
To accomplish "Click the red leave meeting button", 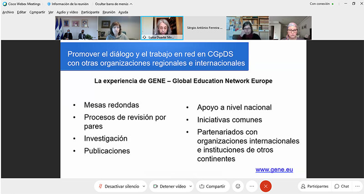I will coord(266,186).
